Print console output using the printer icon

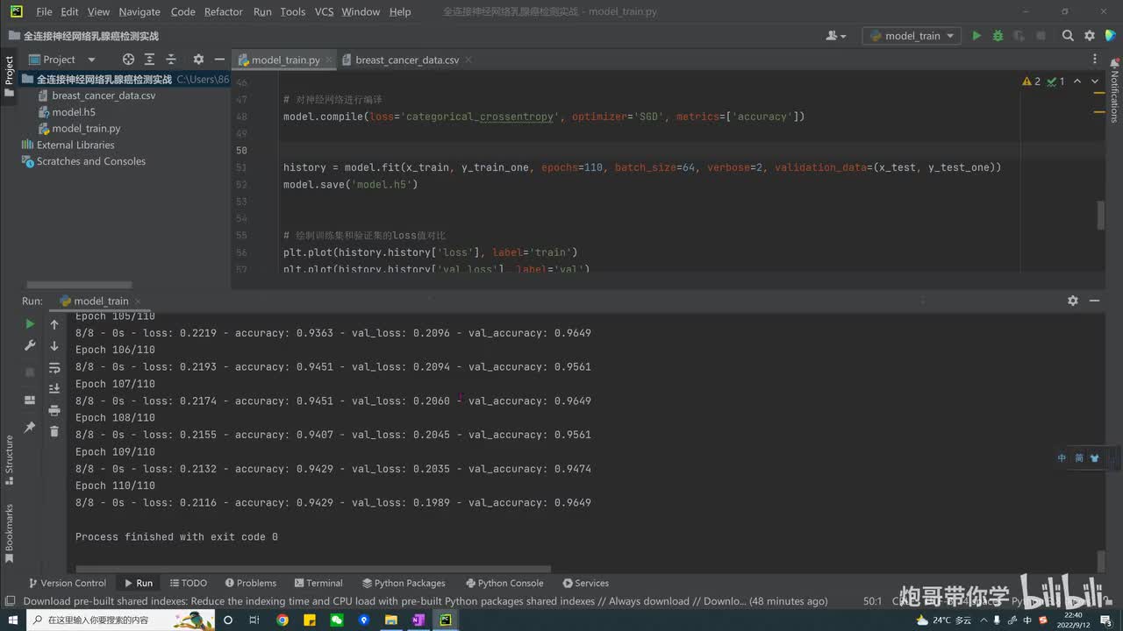(54, 410)
